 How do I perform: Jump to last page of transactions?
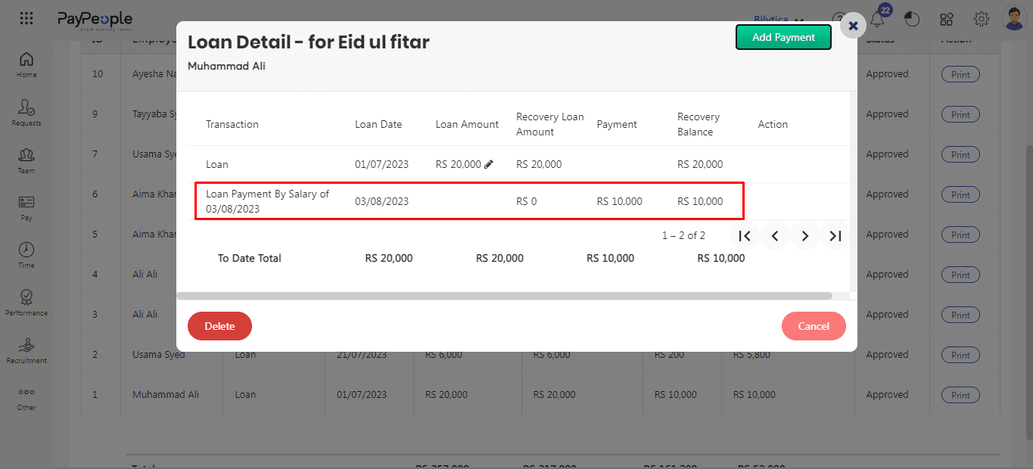(x=835, y=236)
